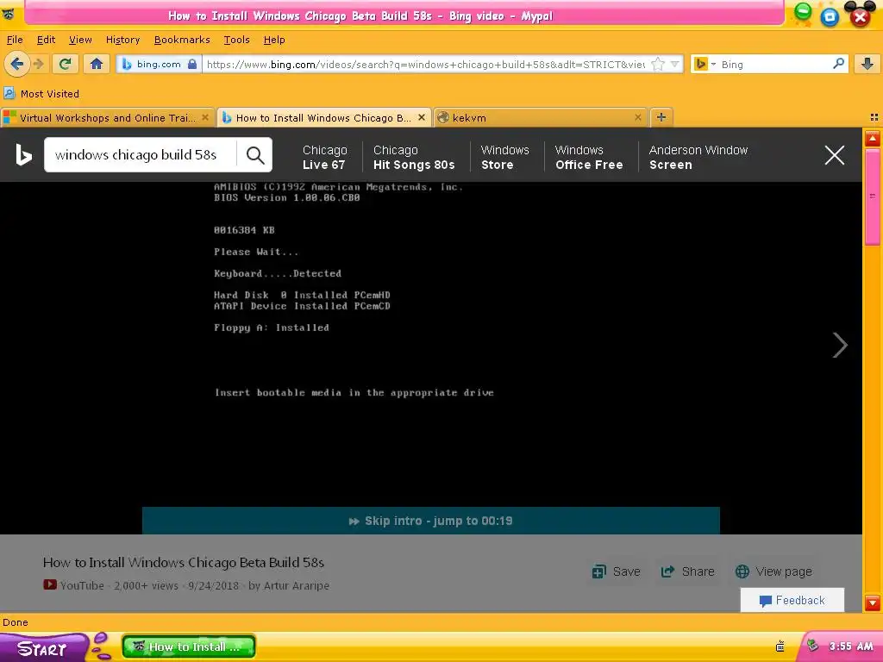Click the pink vertical scrollbar thumb

pos(873,197)
